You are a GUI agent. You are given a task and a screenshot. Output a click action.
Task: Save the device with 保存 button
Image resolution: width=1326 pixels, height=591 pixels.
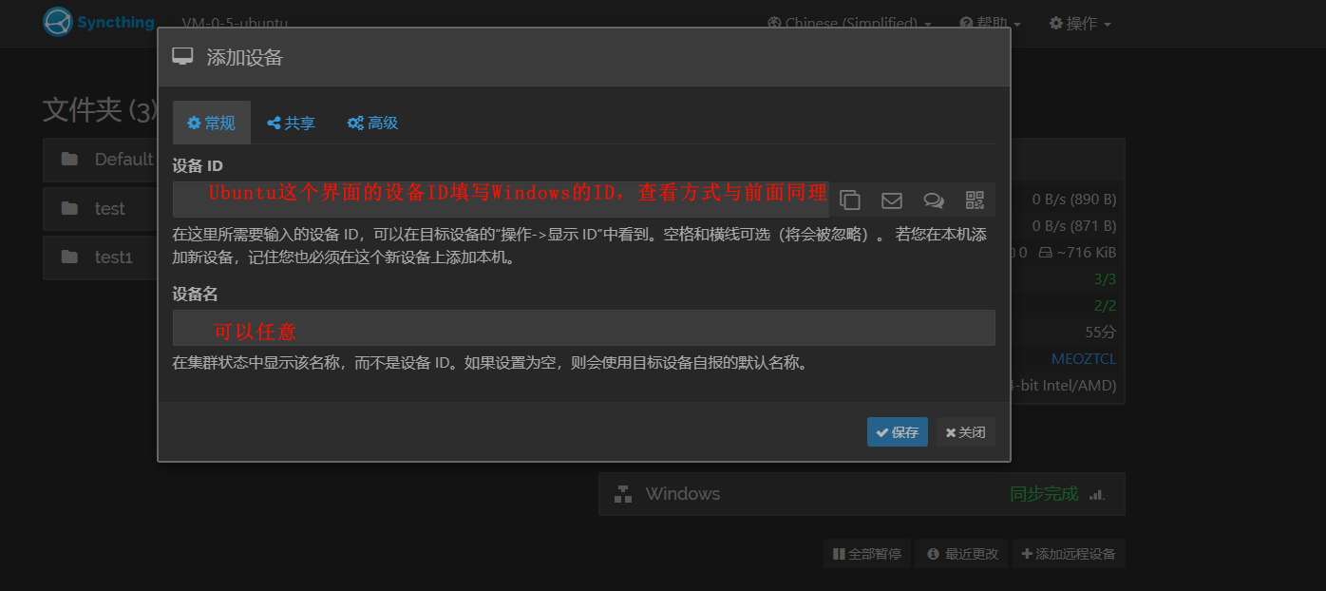tap(898, 432)
